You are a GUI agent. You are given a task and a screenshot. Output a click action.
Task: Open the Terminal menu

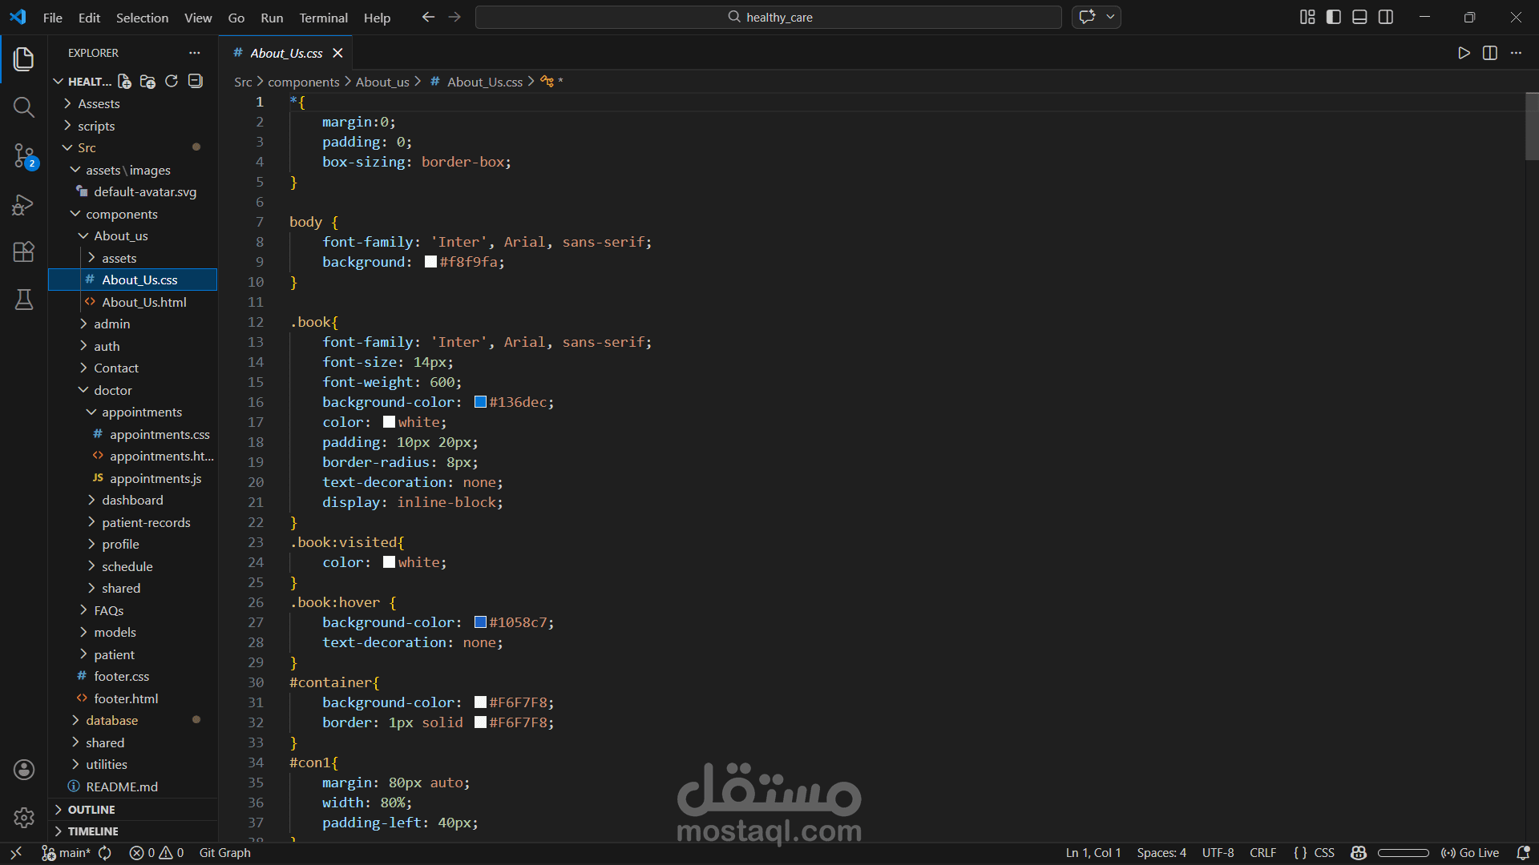[x=323, y=18]
